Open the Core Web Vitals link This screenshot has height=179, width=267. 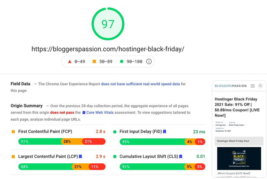[x=100, y=113]
